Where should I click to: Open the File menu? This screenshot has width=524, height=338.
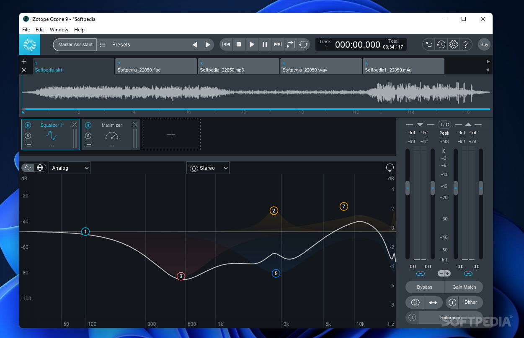26,30
